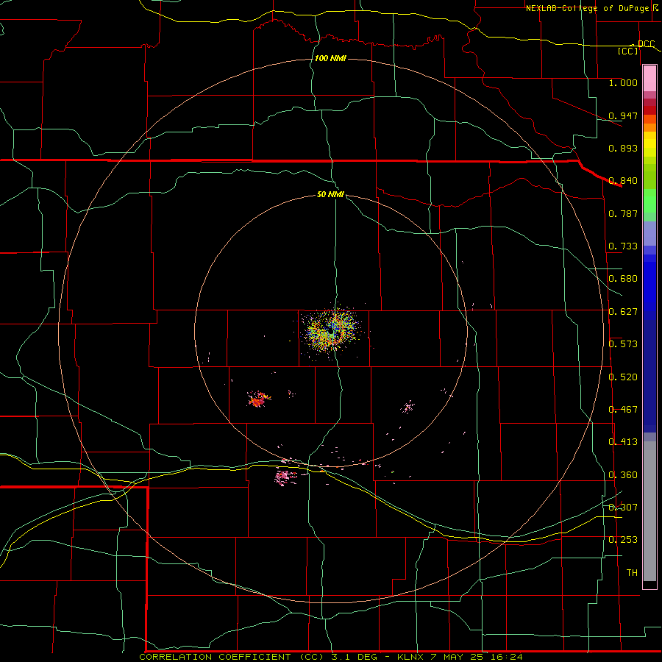662x662 pixels.
Task: Click the [CC] legend heading
Action: point(628,51)
